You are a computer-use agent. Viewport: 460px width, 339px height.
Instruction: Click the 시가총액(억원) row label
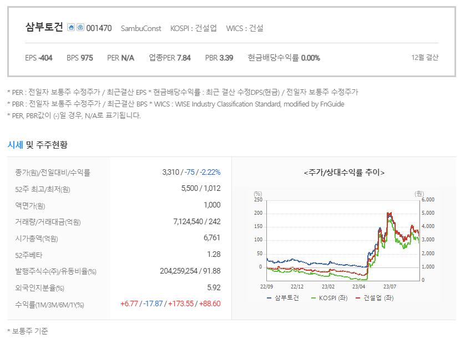coord(37,239)
